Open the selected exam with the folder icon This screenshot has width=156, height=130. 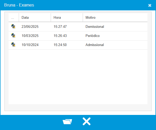coord(67,122)
